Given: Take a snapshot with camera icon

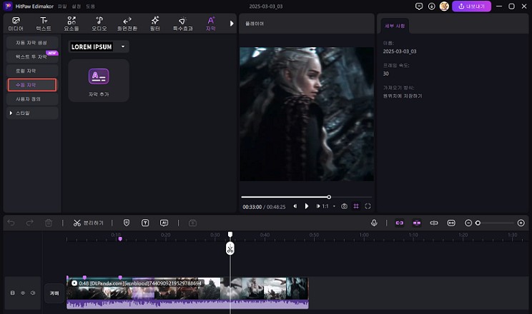Looking at the screenshot, I should [x=344, y=206].
